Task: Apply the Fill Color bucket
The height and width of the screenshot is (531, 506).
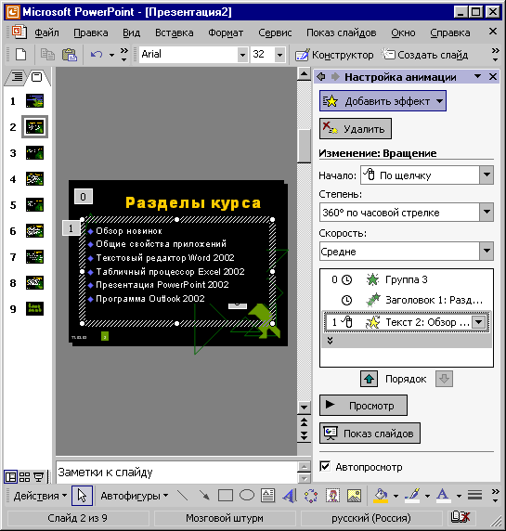Action: click(x=381, y=496)
